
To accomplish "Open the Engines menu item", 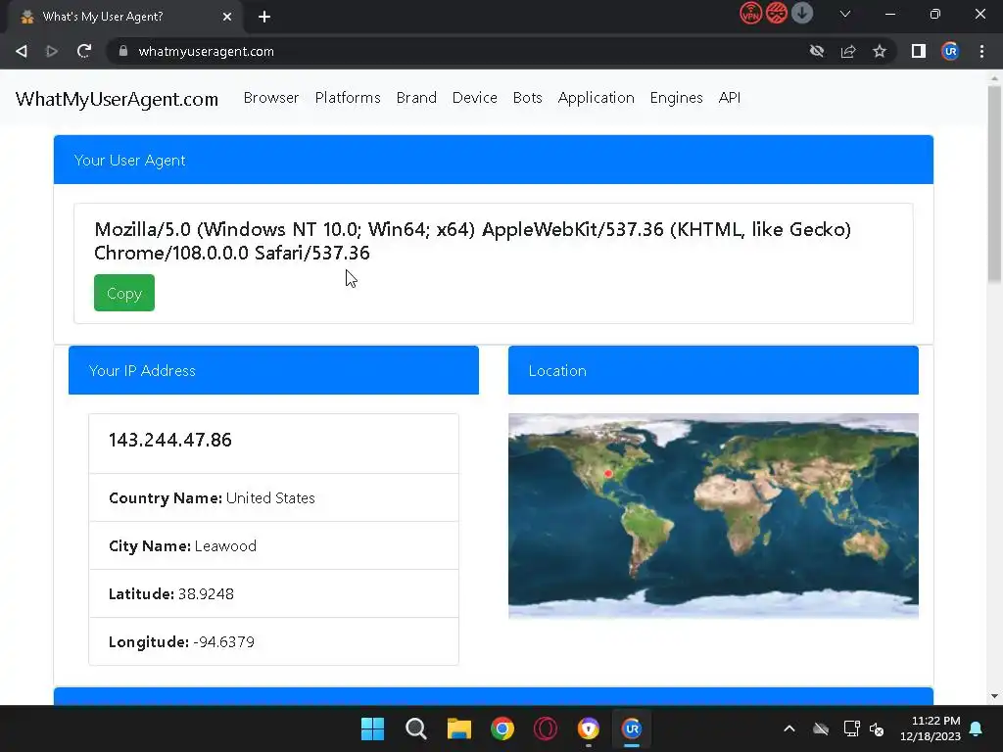I will (676, 98).
